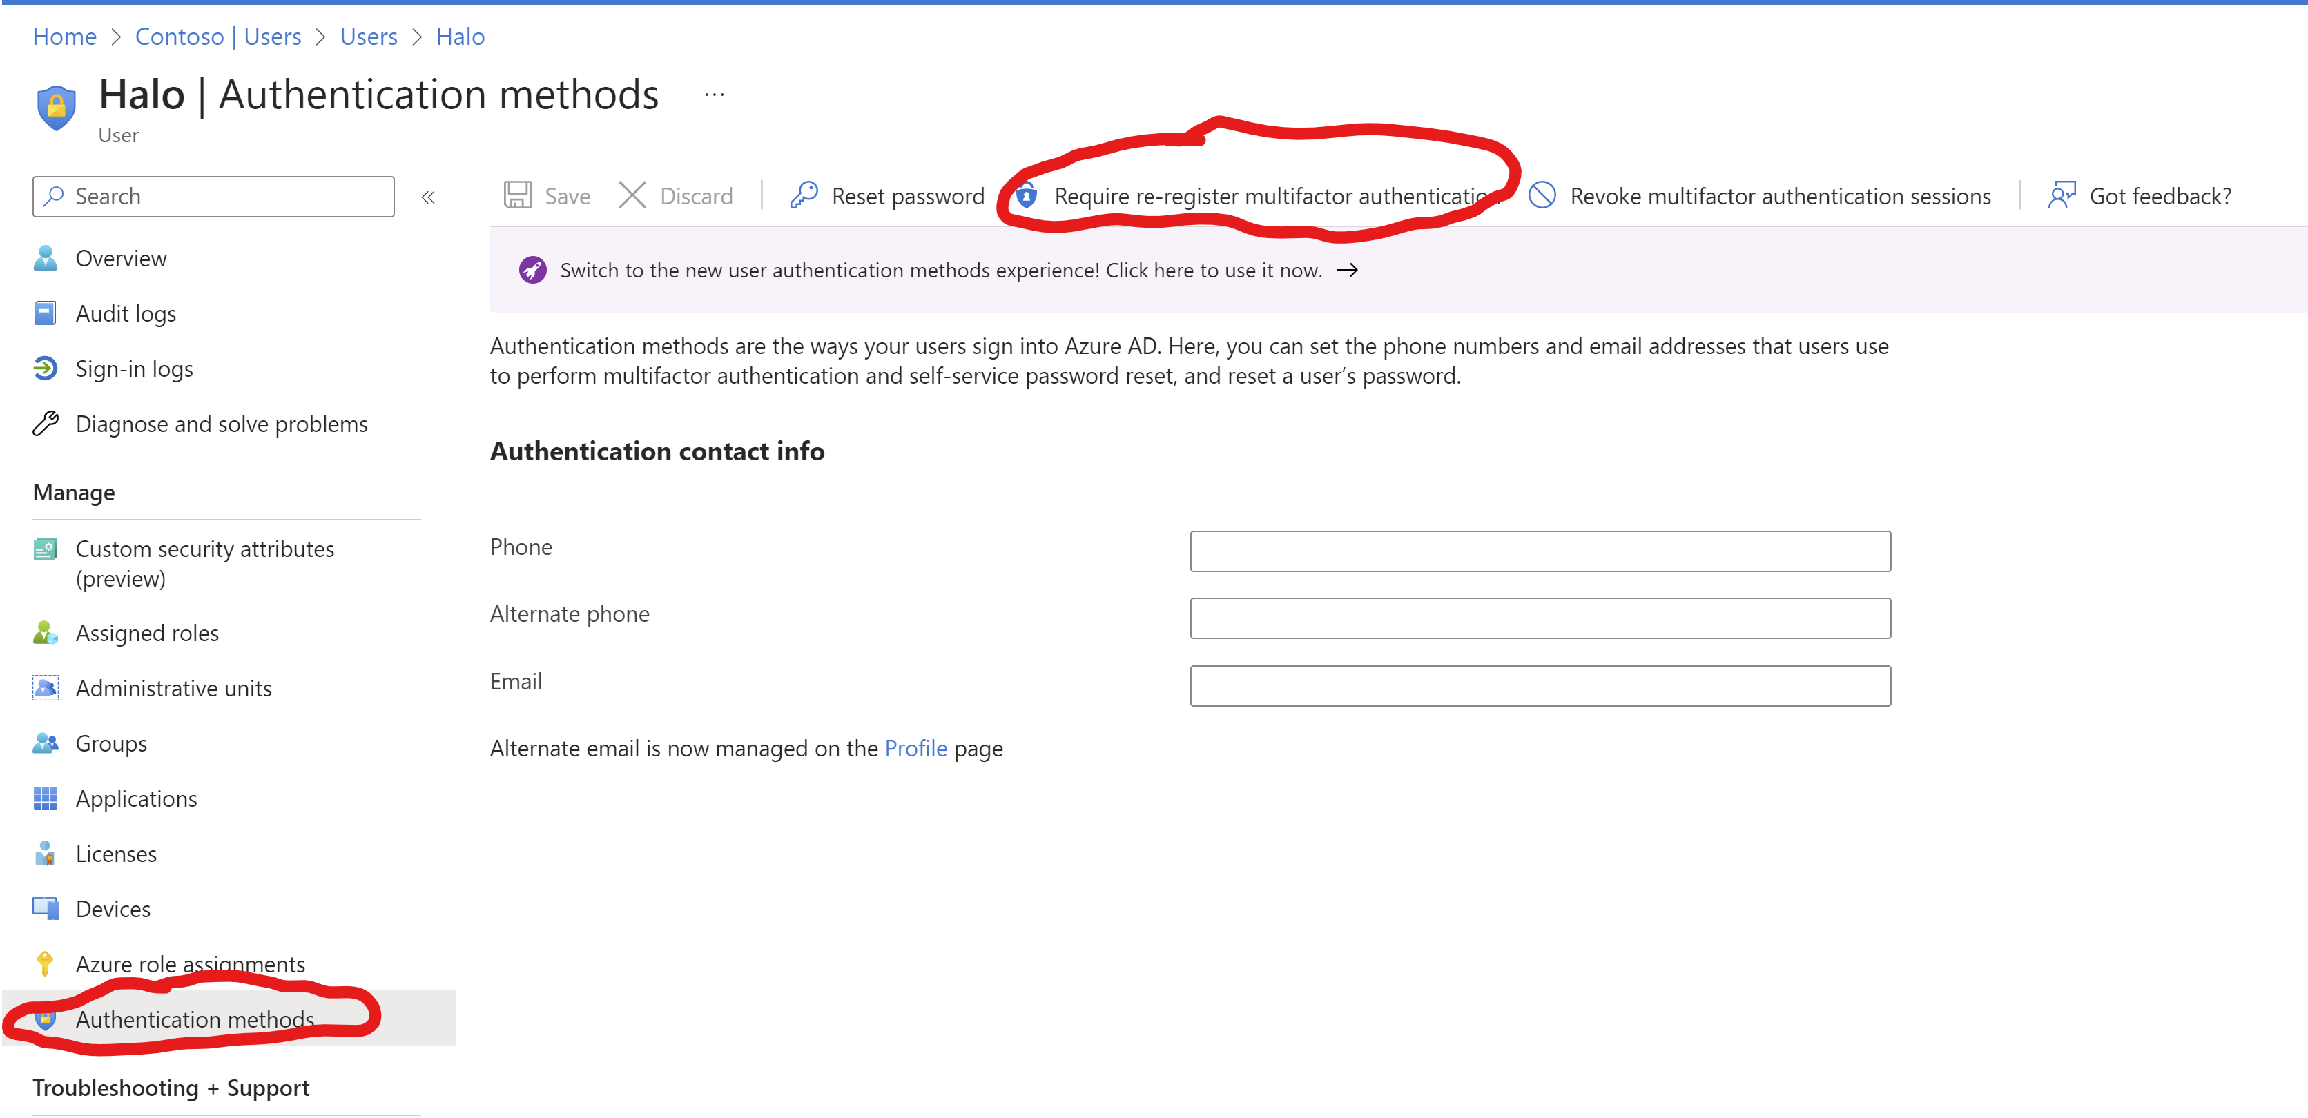The width and height of the screenshot is (2308, 1118).
Task: Click the Devices monitor icon
Action: pos(46,910)
